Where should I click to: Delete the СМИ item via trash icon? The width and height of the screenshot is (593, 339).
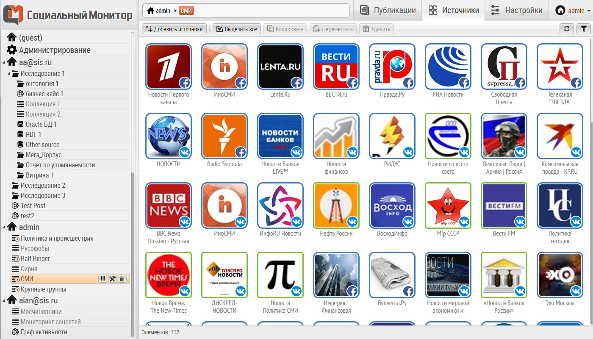point(122,278)
